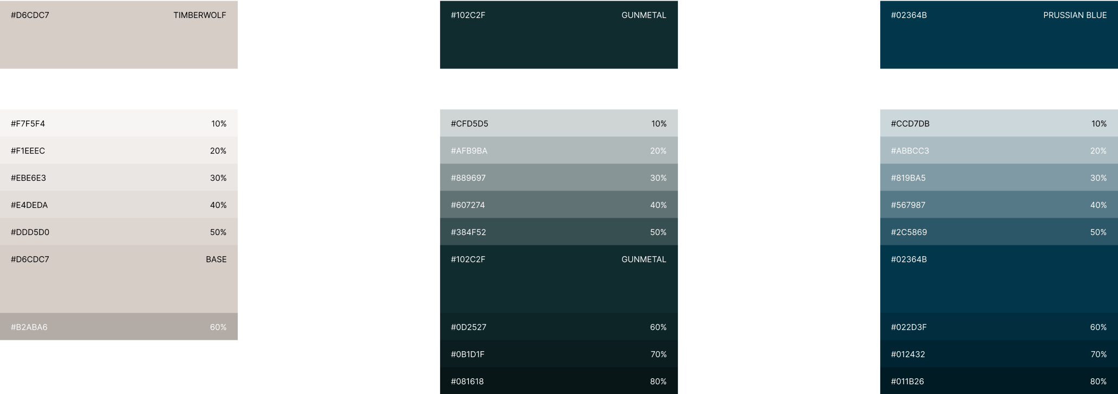The height and width of the screenshot is (394, 1118).
Task: Click the Gunmetal #102C2F header swatch
Action: [x=559, y=35]
